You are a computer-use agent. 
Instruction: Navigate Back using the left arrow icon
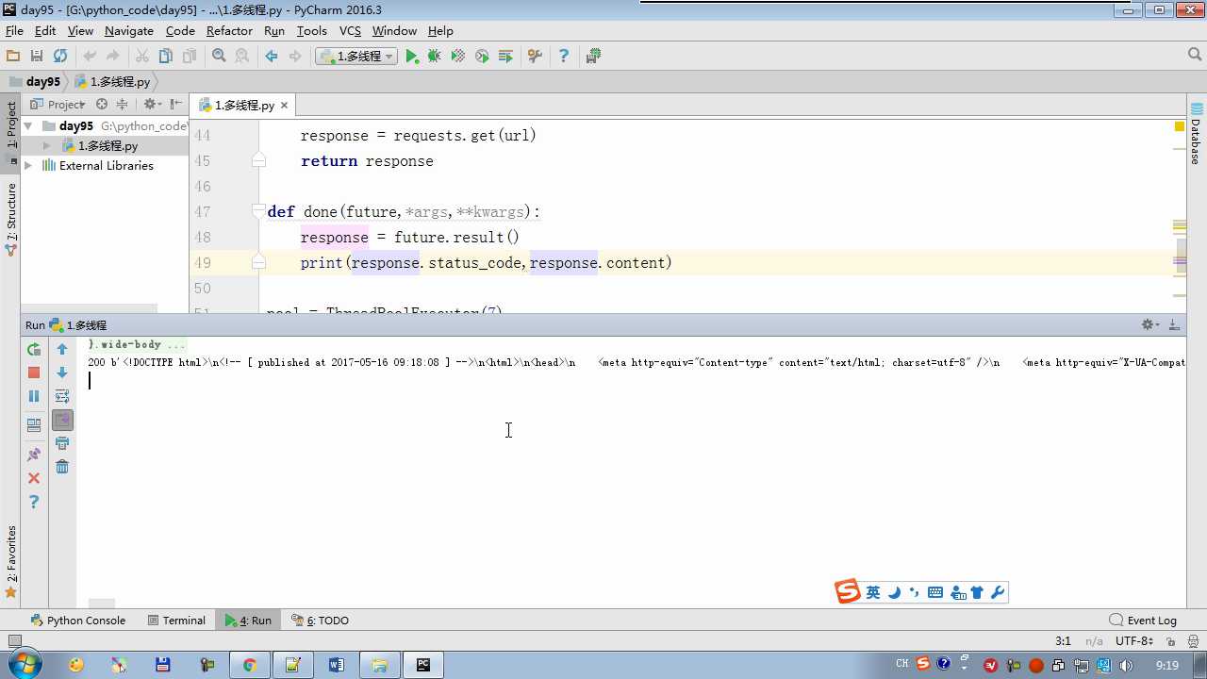point(272,57)
